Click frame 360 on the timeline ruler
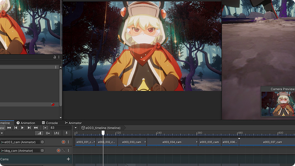295x166 pixels. click(x=200, y=133)
